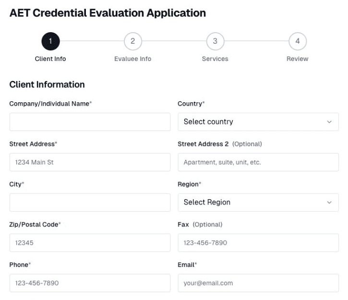Click the Street Address 2 label
Screen dimensions: 348x300
click(203, 144)
